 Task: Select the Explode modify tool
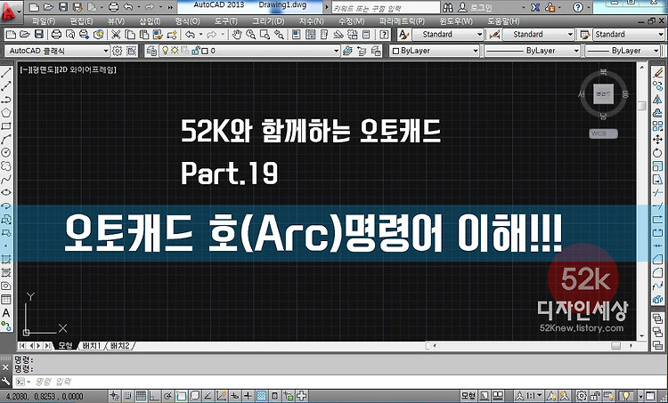pos(658,299)
